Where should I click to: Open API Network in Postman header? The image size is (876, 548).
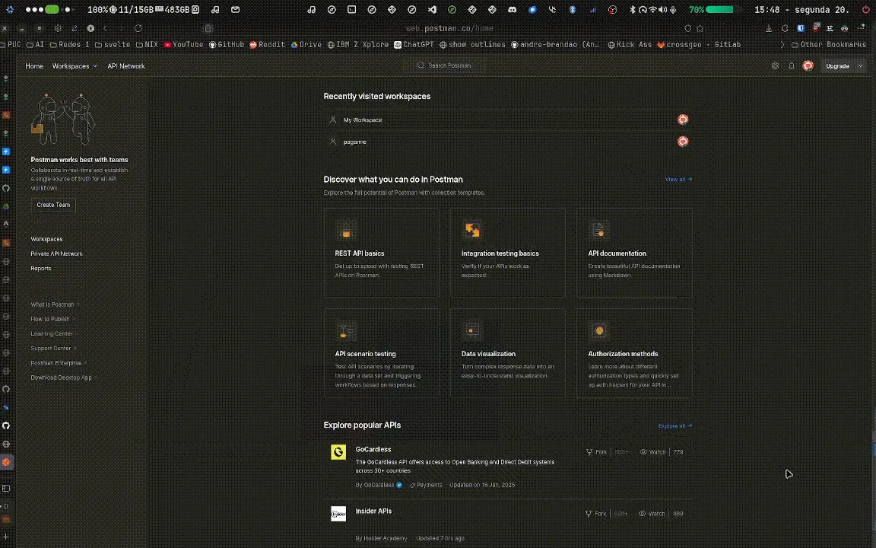[x=125, y=66]
